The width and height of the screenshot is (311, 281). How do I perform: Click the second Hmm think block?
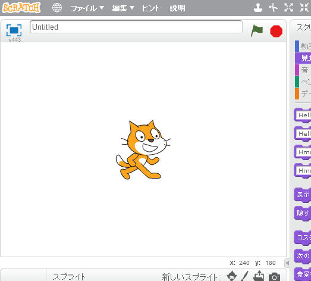click(303, 171)
